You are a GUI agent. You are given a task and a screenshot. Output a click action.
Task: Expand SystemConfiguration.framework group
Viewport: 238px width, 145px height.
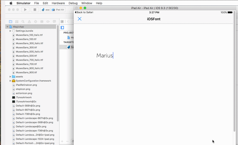tap(10, 81)
